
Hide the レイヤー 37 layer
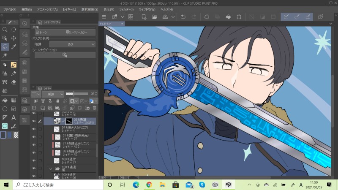pyautogui.click(x=34, y=137)
